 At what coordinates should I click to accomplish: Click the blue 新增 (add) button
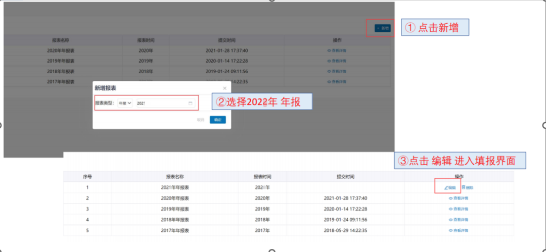pos(382,28)
